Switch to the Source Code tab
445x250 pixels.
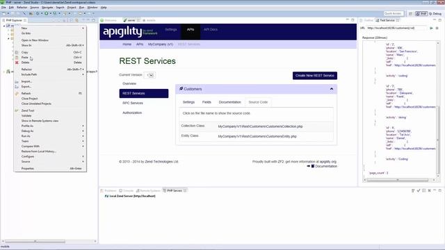coord(258,102)
